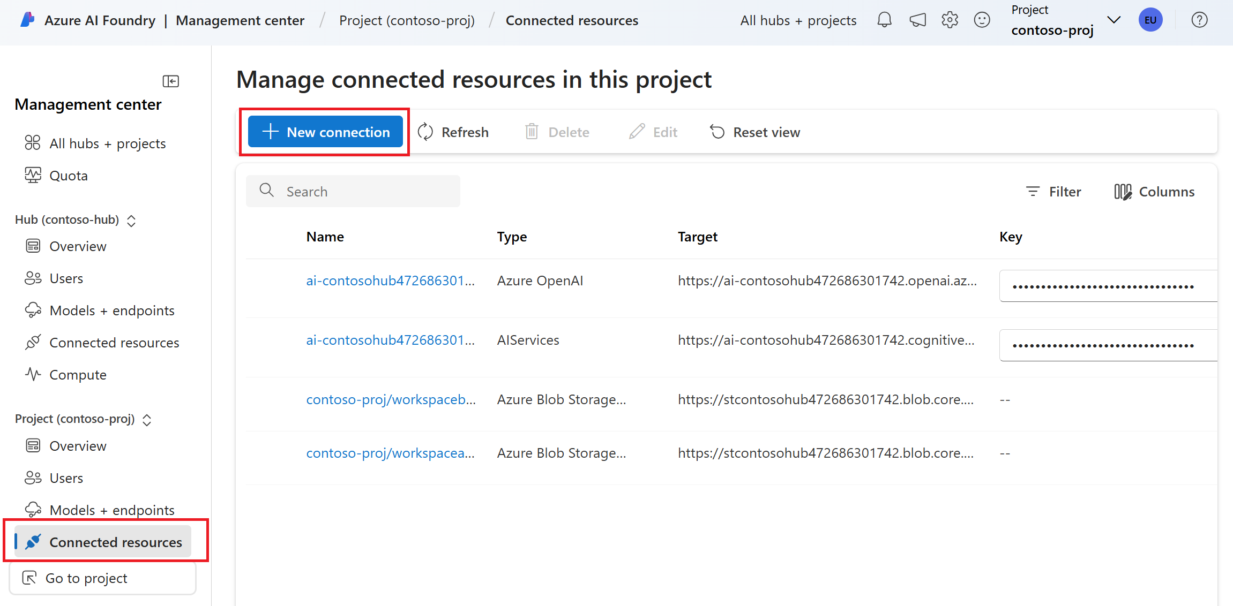Open Models + endpoints under project
Screen dimensions: 1233x606
click(x=111, y=510)
